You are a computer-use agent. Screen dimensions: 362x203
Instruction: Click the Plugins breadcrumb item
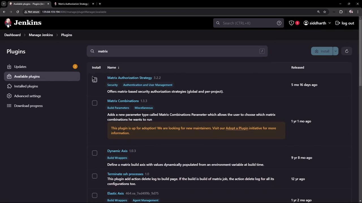point(66,35)
